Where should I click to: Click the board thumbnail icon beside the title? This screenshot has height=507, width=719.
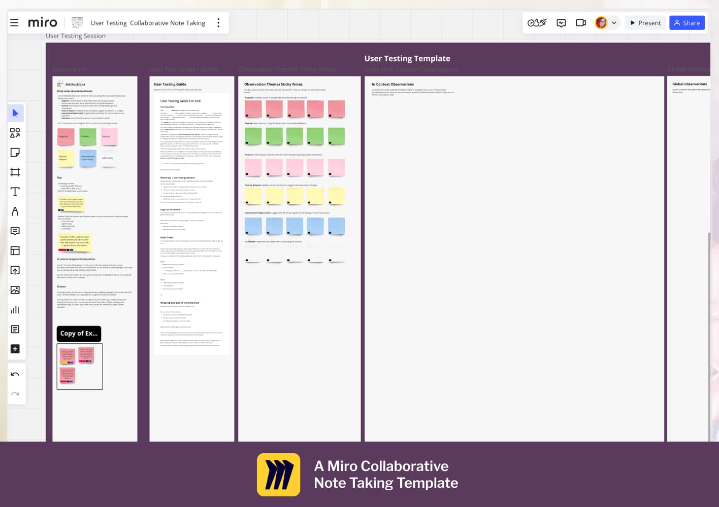pos(77,23)
